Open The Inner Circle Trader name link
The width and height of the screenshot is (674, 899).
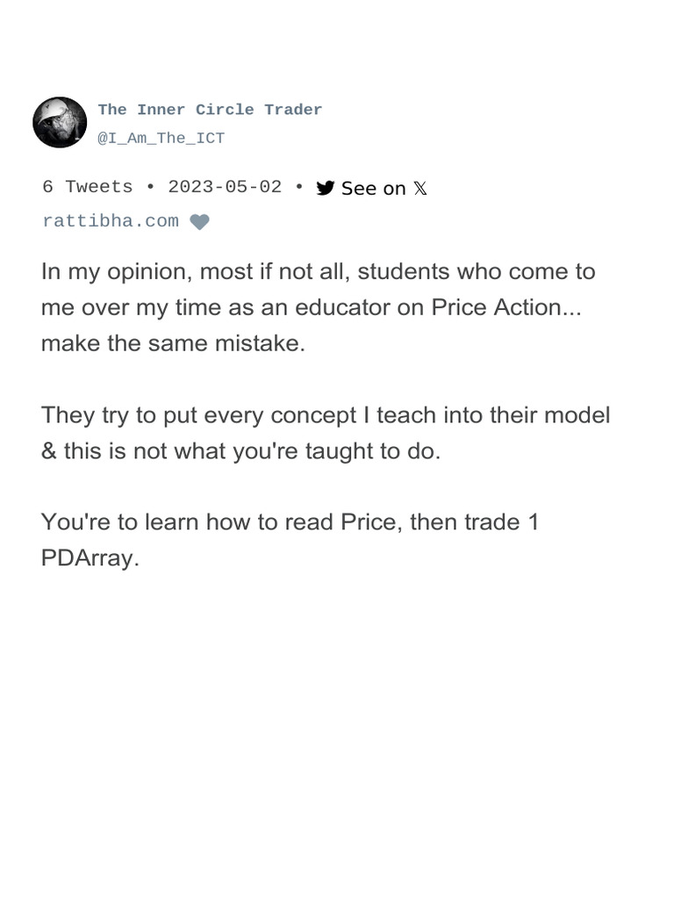(210, 110)
